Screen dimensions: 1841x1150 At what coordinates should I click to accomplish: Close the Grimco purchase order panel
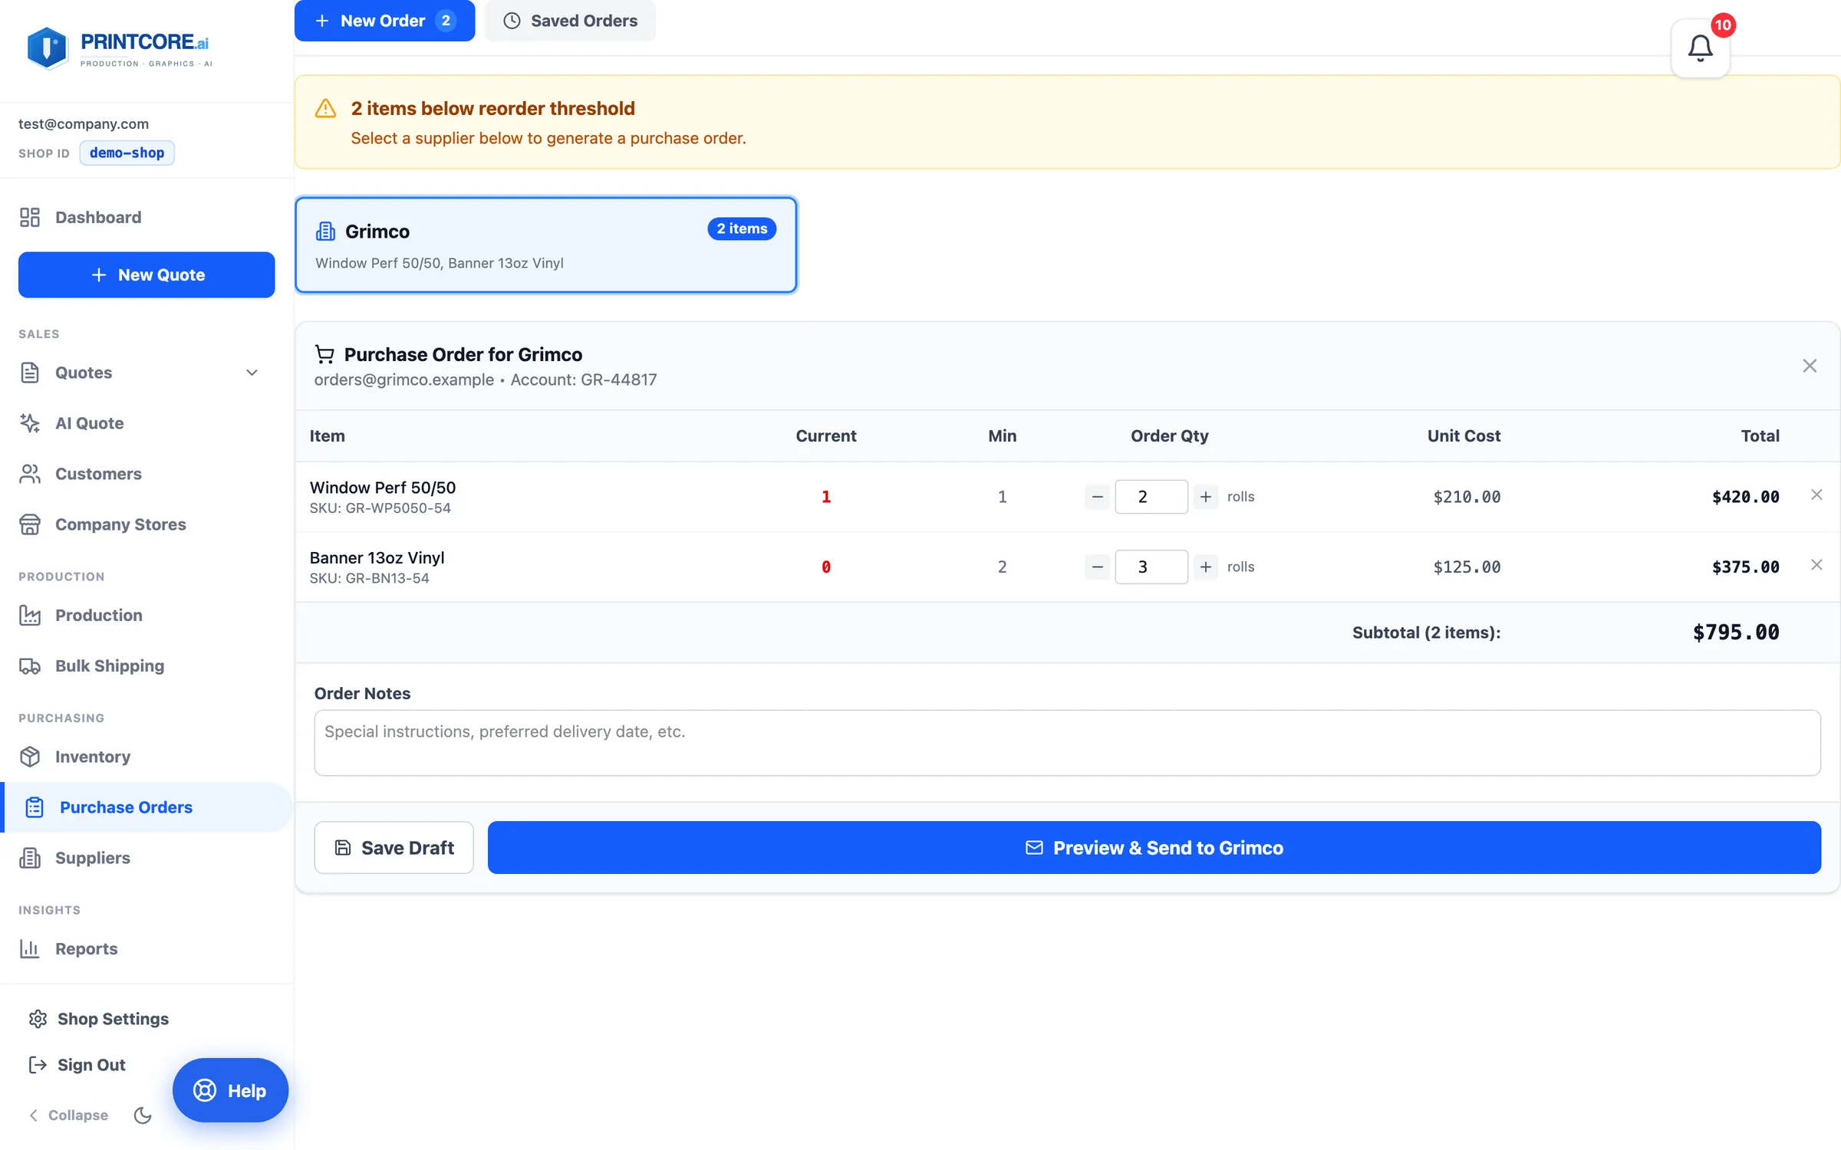tap(1810, 366)
